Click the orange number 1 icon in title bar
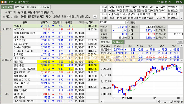The width and height of the screenshot is (184, 104). click(x=2, y=2)
